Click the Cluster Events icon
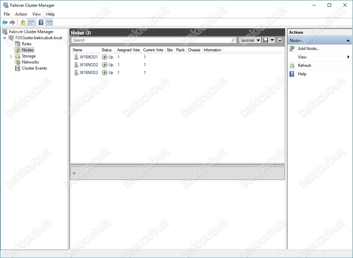This screenshot has height=258, width=353. [x=17, y=68]
